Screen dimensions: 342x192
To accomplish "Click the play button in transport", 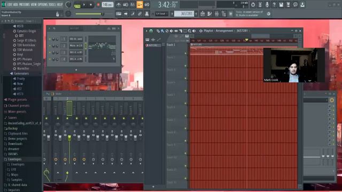I will [84, 5].
